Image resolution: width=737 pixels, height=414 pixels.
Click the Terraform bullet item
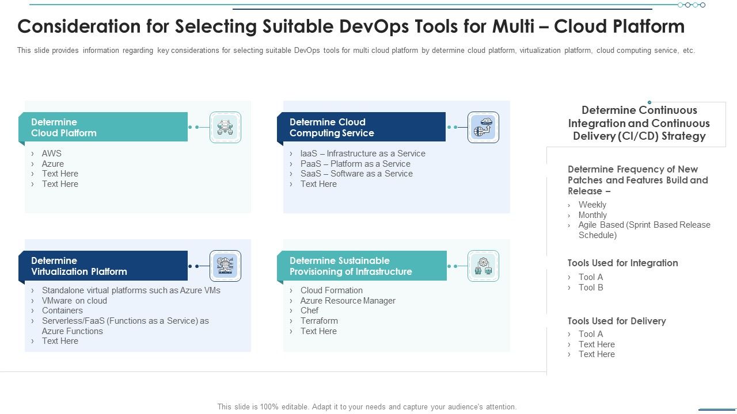(319, 320)
